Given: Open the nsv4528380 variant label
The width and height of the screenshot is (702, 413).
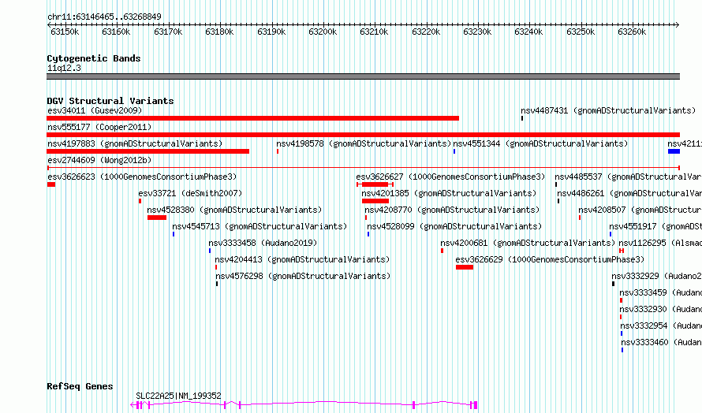Looking at the screenshot, I should point(234,210).
